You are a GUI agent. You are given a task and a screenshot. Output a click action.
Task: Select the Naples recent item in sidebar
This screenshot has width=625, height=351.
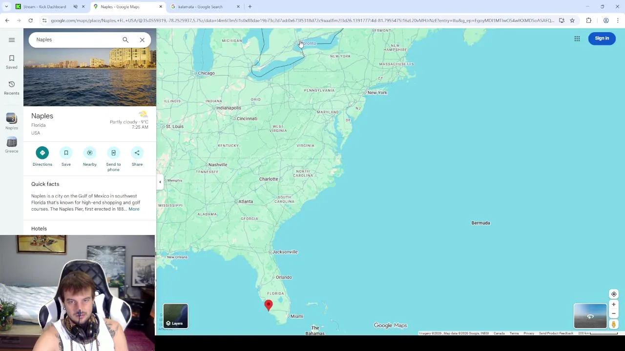12,122
